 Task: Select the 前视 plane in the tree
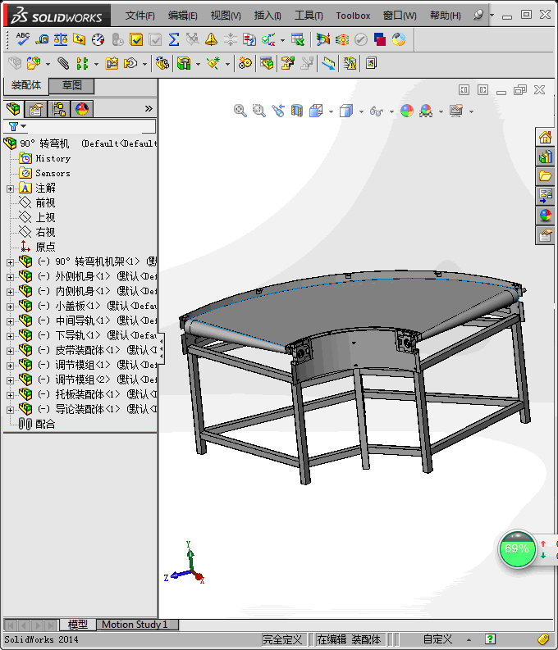coord(45,202)
